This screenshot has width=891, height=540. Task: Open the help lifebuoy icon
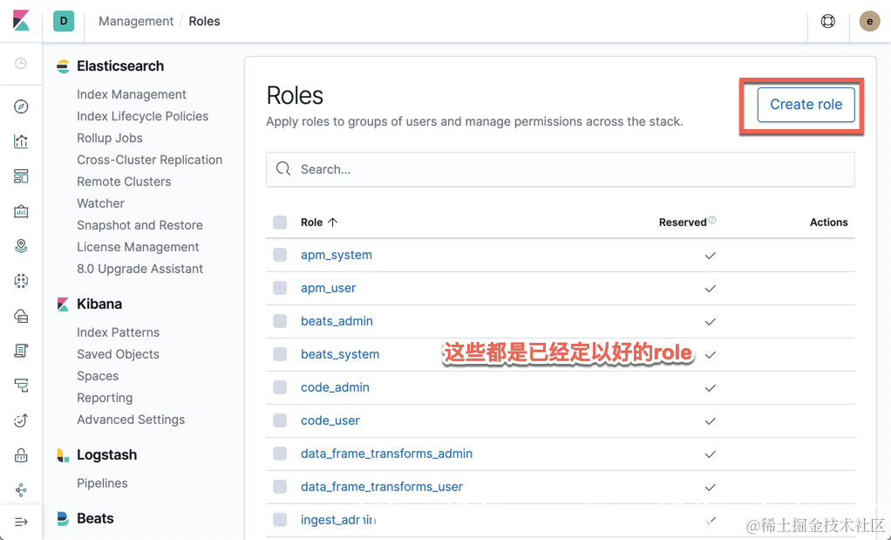click(x=828, y=21)
